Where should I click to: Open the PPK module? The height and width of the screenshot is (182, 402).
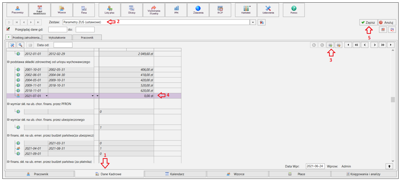click(x=176, y=10)
